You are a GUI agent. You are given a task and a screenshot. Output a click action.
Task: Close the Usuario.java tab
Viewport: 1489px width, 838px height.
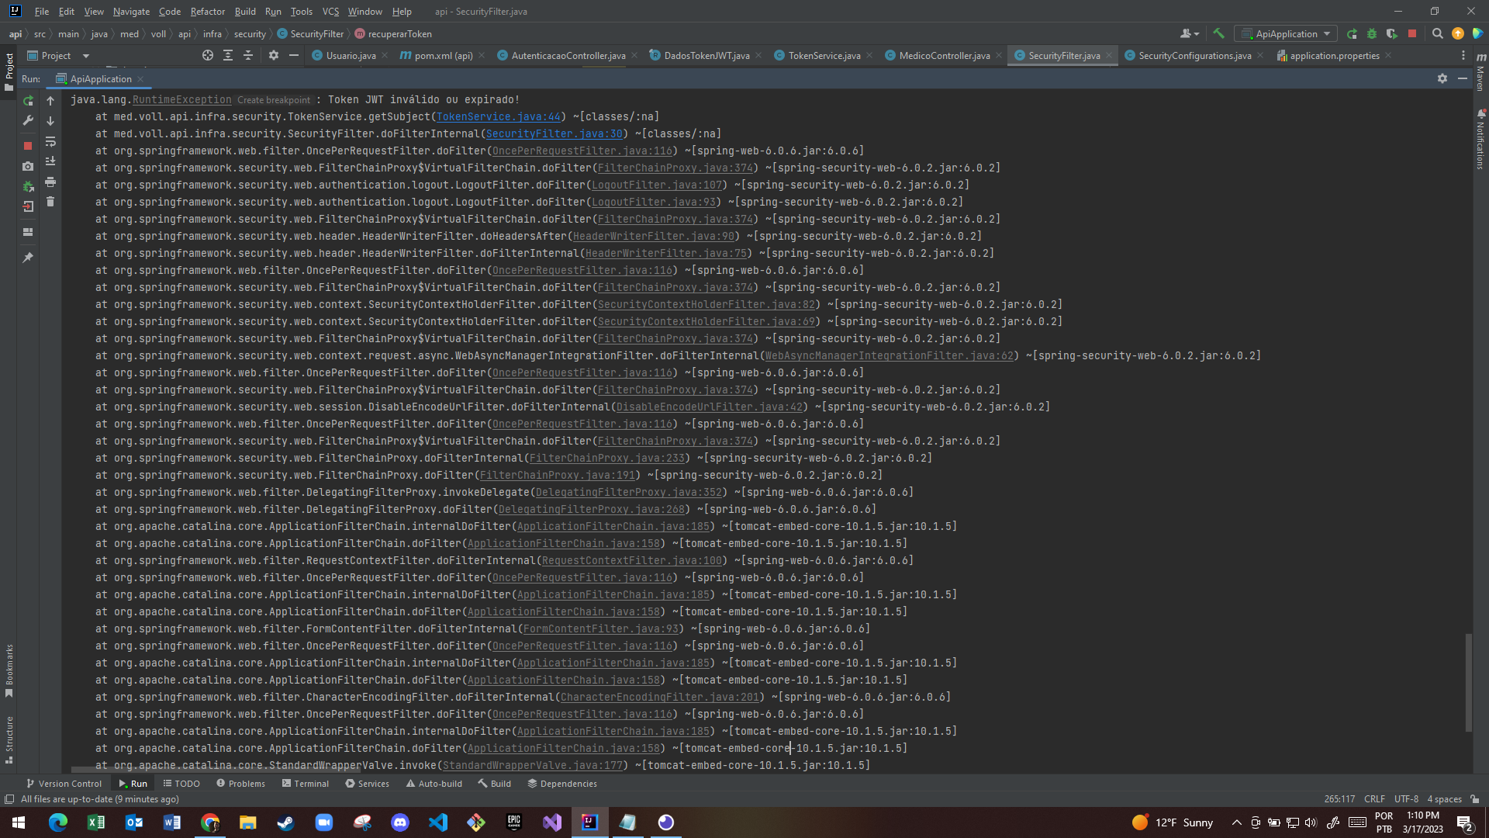385,56
